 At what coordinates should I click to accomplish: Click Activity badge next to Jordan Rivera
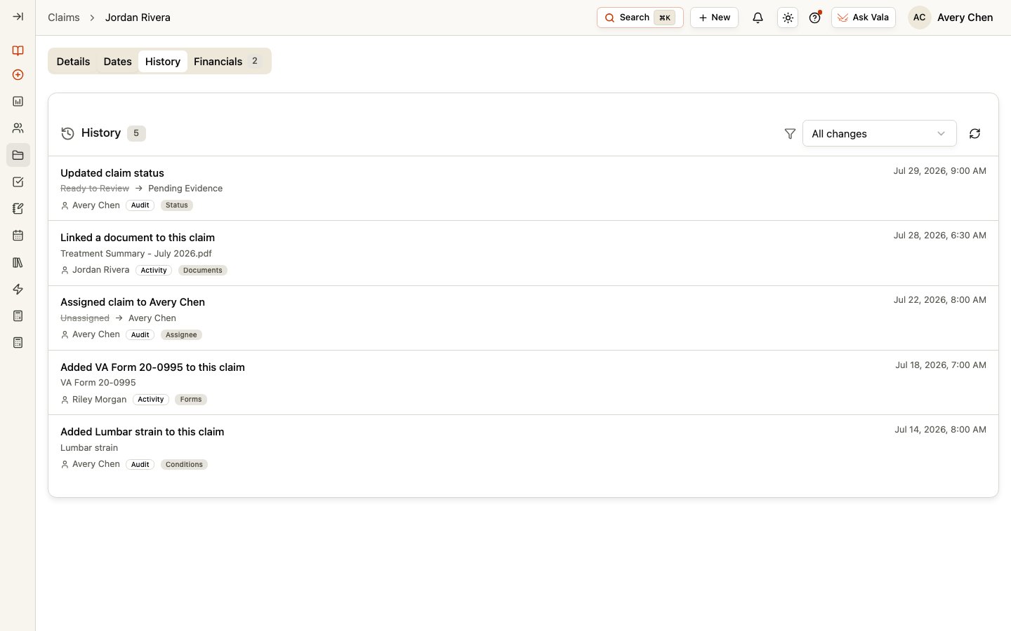tap(154, 270)
